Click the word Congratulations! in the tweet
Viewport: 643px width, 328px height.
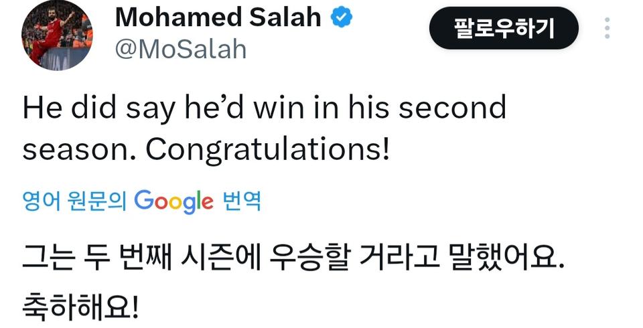coord(267,149)
